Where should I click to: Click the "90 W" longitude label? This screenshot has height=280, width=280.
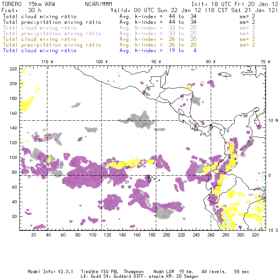[x=156, y=62]
